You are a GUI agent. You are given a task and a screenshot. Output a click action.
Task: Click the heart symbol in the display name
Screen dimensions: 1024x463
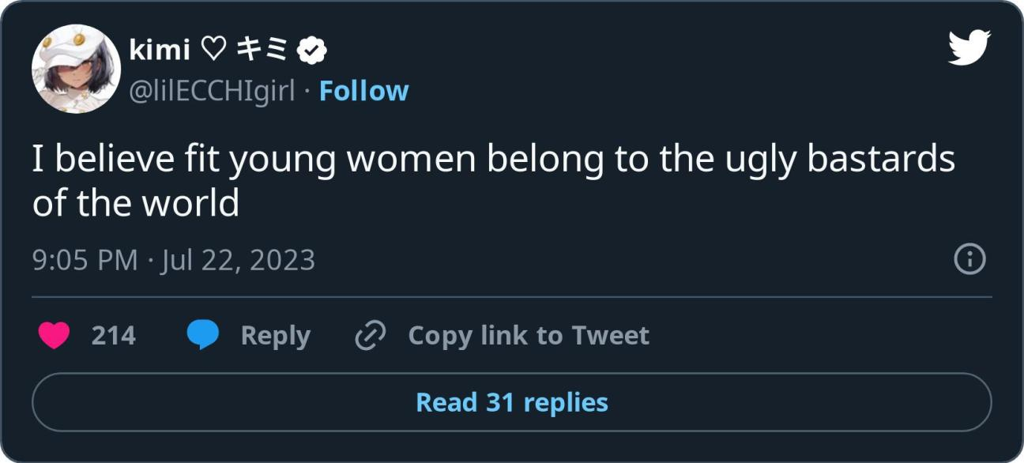(x=213, y=51)
